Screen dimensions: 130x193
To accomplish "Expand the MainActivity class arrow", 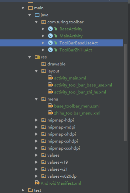I will tap(43, 36).
